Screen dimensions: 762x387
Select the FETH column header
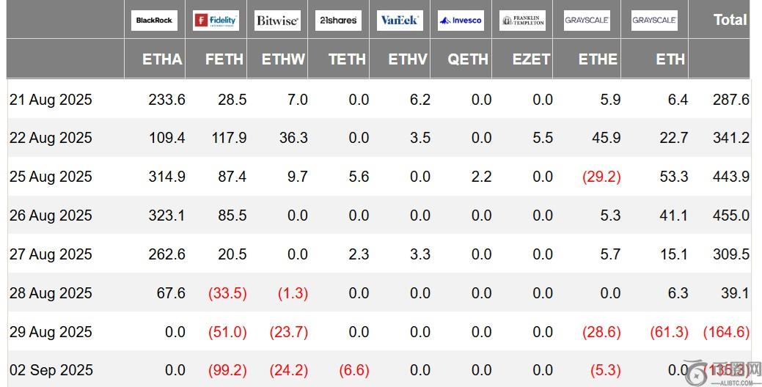coord(224,59)
